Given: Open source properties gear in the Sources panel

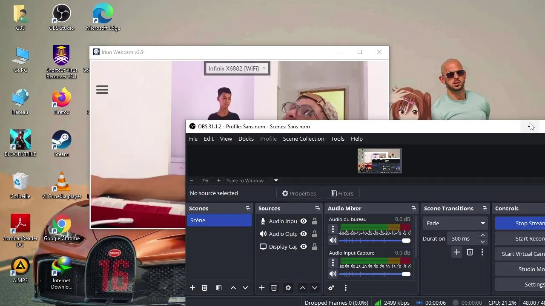Looking at the screenshot, I should coord(288,288).
